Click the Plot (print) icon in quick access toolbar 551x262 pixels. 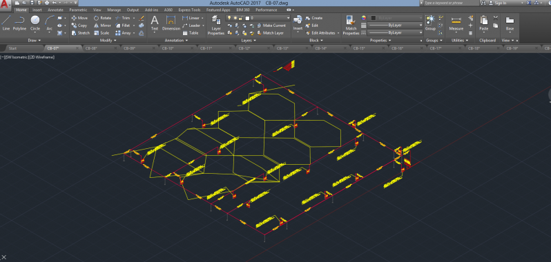(47, 3)
